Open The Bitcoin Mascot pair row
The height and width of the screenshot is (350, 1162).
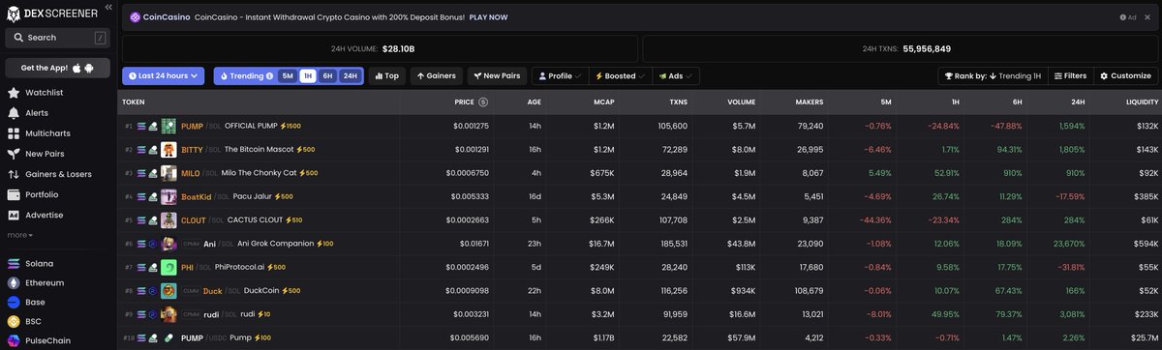point(639,150)
